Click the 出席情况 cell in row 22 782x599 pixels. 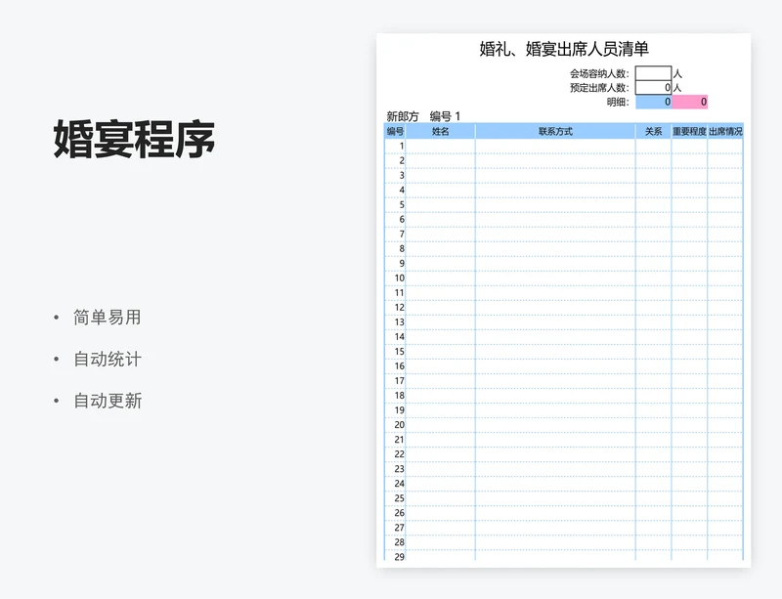[725, 453]
